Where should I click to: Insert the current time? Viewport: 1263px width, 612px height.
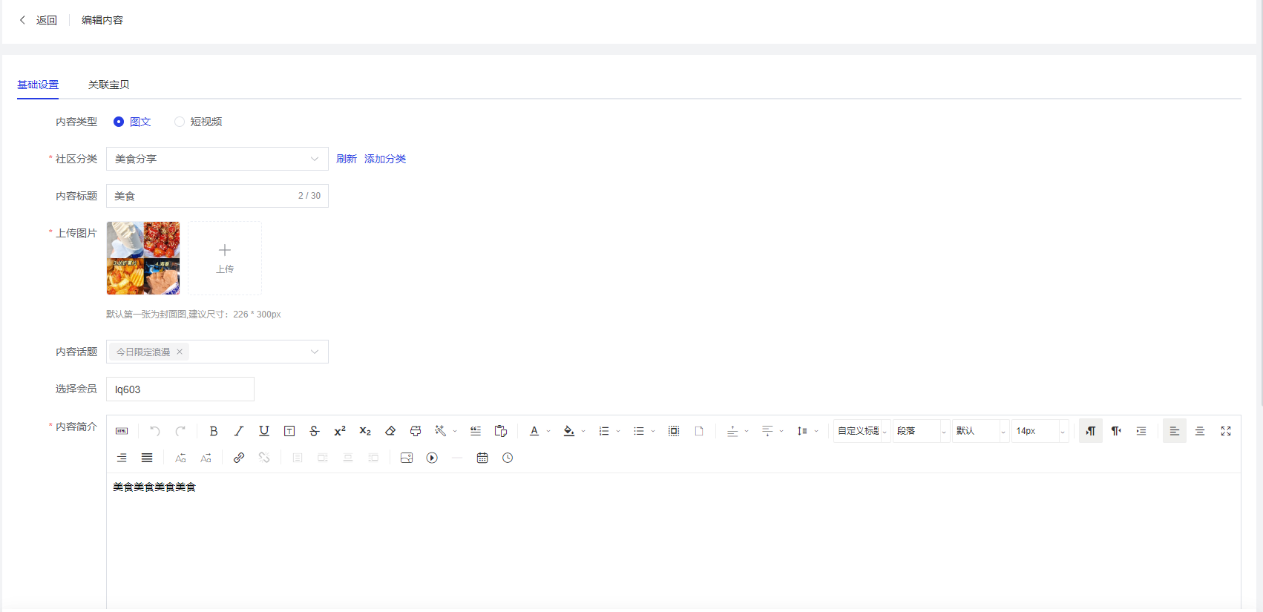pos(508,458)
